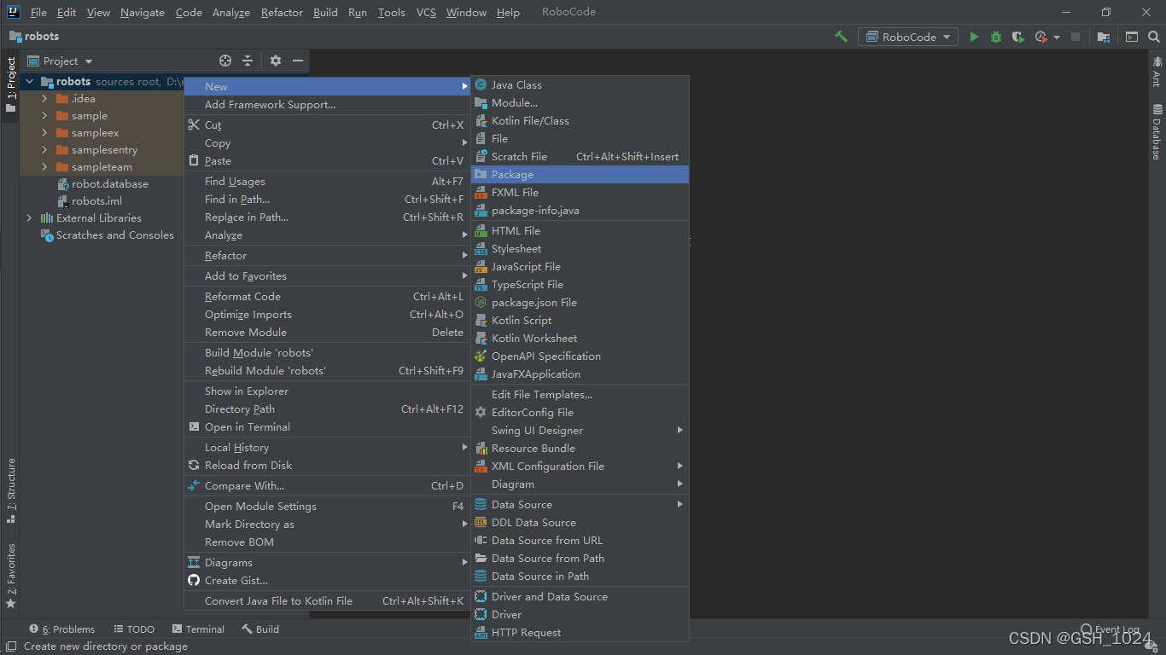Open Project Structure icon in toolbar
The image size is (1166, 655).
point(1104,37)
